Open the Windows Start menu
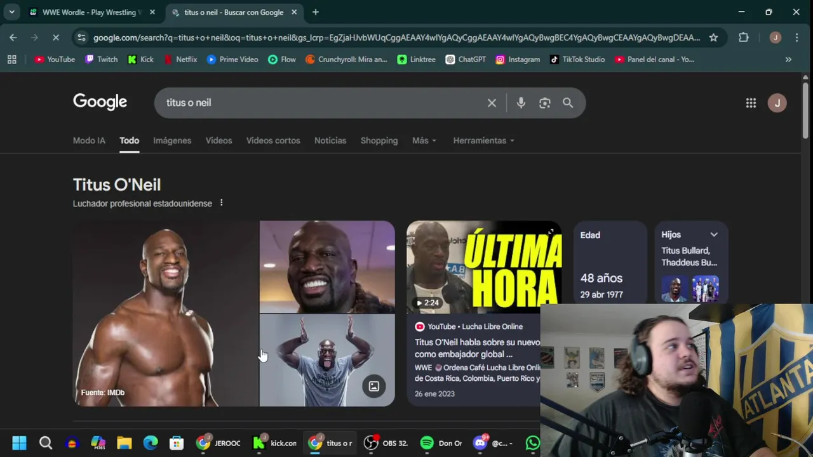 pos(19,443)
